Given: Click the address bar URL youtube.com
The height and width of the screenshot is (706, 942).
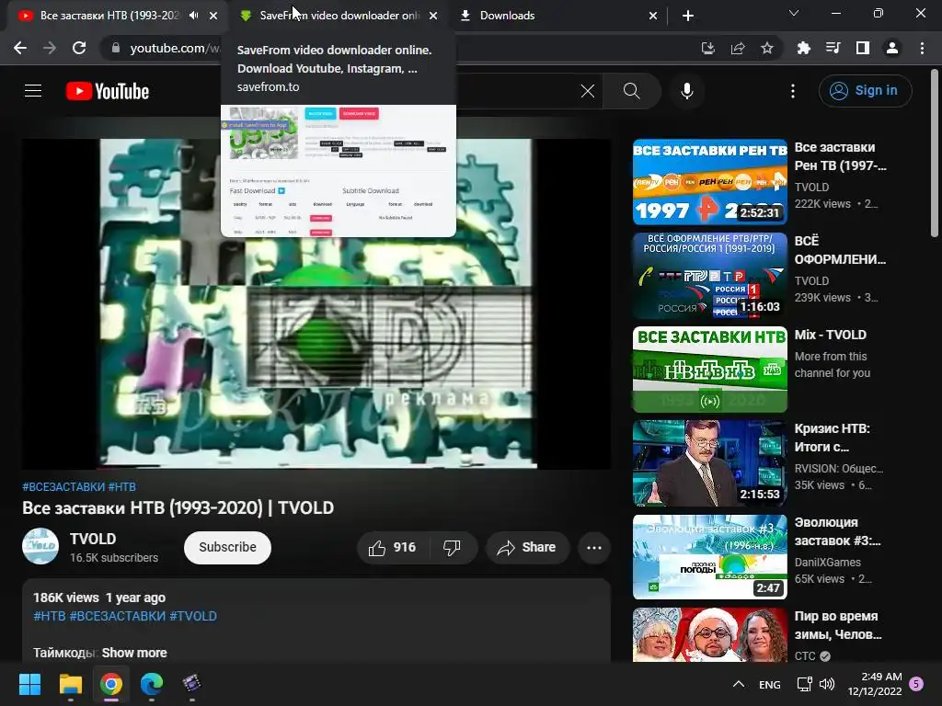Looking at the screenshot, I should click(x=174, y=48).
